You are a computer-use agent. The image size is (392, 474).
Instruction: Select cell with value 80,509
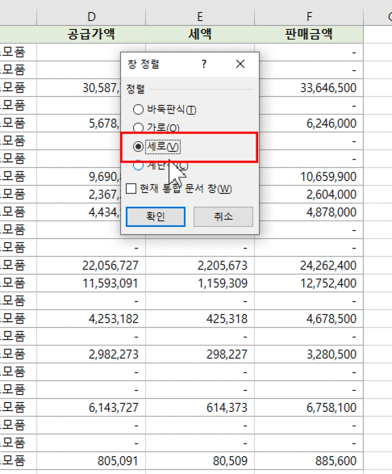pyautogui.click(x=200, y=461)
